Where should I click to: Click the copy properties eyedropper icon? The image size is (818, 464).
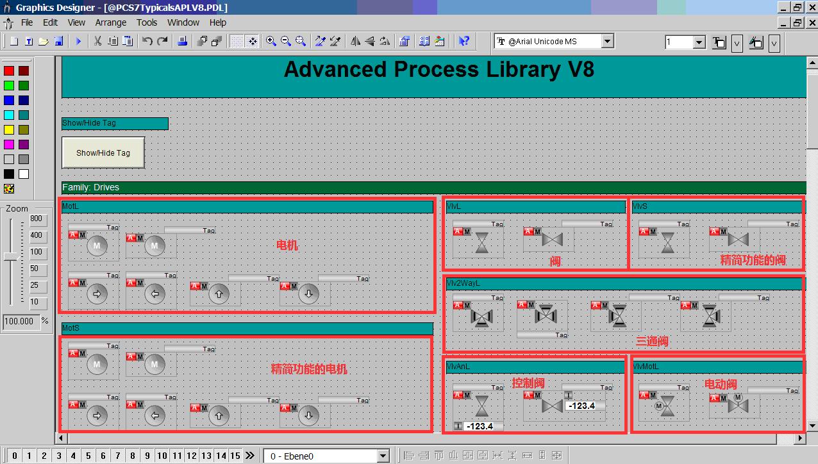321,41
